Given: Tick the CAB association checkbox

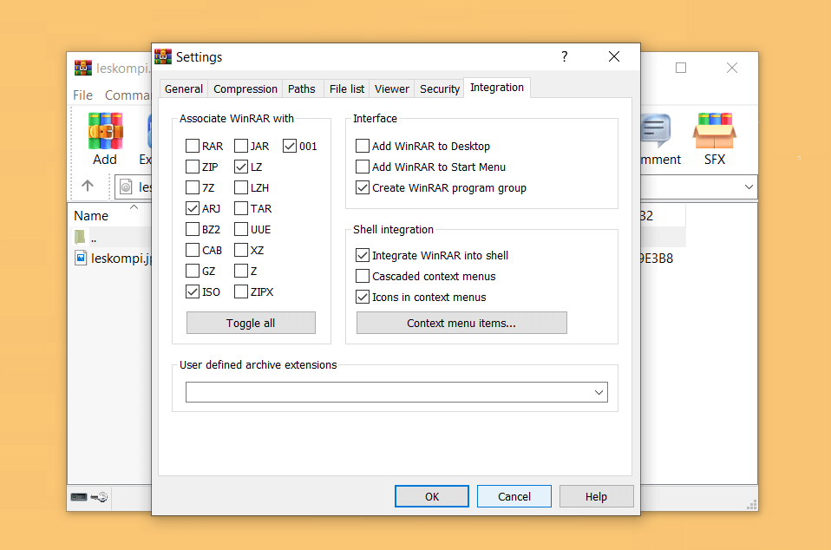Looking at the screenshot, I should [193, 250].
